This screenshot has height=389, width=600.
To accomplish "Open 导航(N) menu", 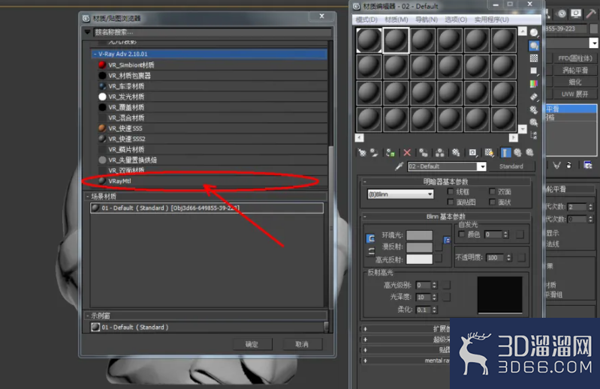I will tap(427, 19).
